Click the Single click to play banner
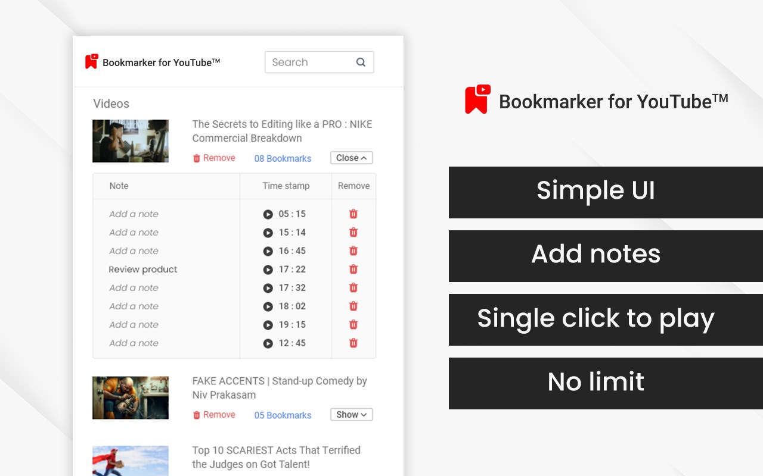Image resolution: width=763 pixels, height=476 pixels. tap(606, 320)
